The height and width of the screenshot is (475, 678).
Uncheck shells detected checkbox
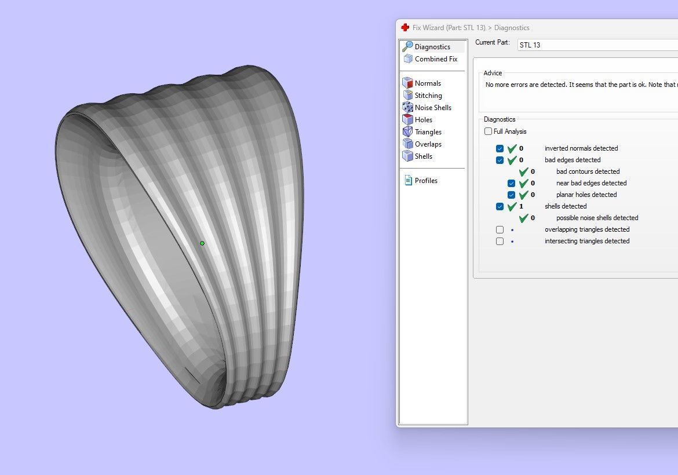coord(500,207)
